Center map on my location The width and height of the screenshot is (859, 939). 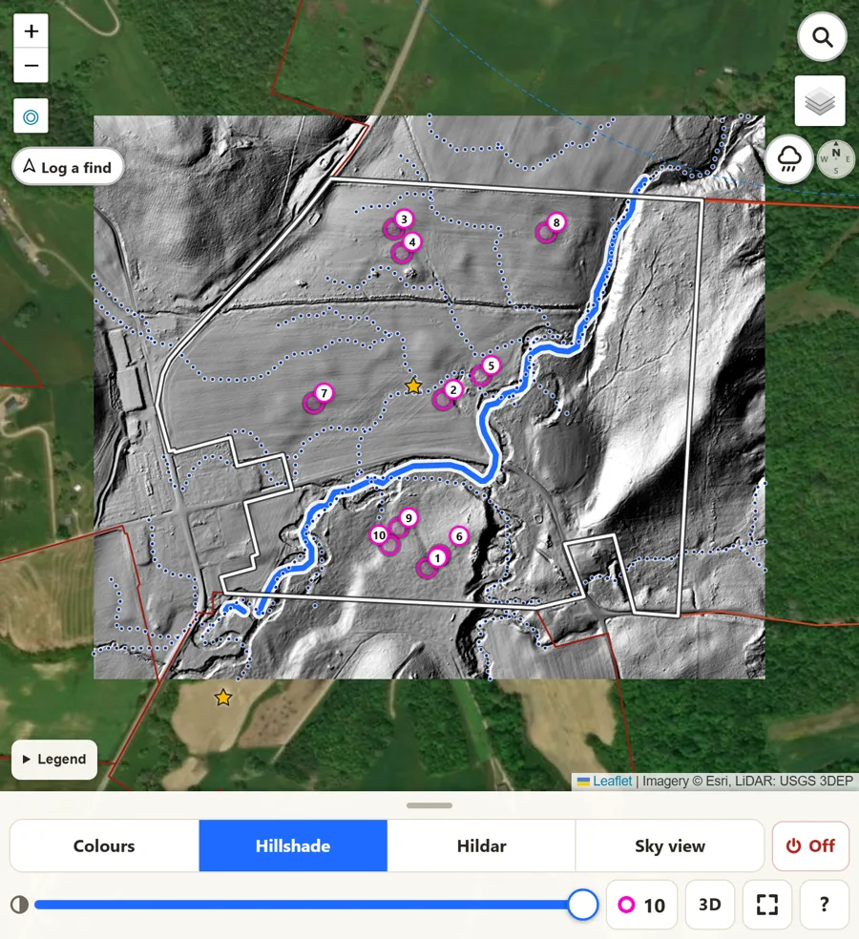tap(31, 116)
